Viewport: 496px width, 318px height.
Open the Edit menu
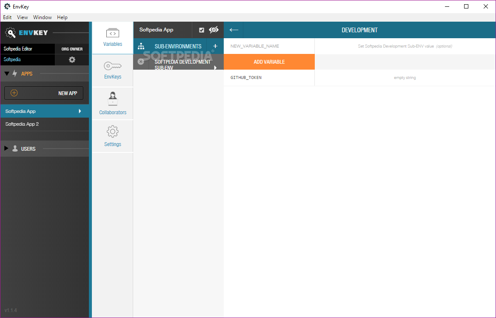(x=7, y=17)
